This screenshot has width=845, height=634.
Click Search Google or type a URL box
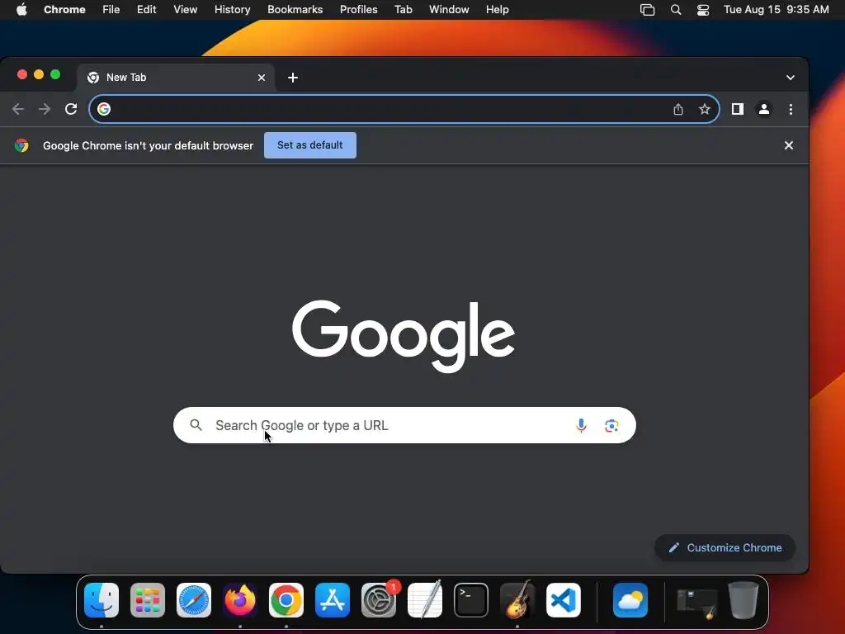click(404, 425)
